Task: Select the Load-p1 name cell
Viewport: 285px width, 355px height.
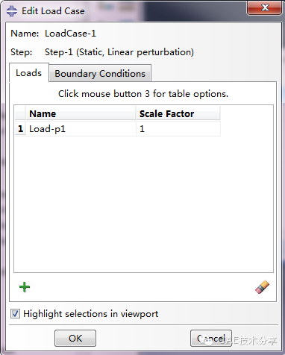Action: click(81, 129)
